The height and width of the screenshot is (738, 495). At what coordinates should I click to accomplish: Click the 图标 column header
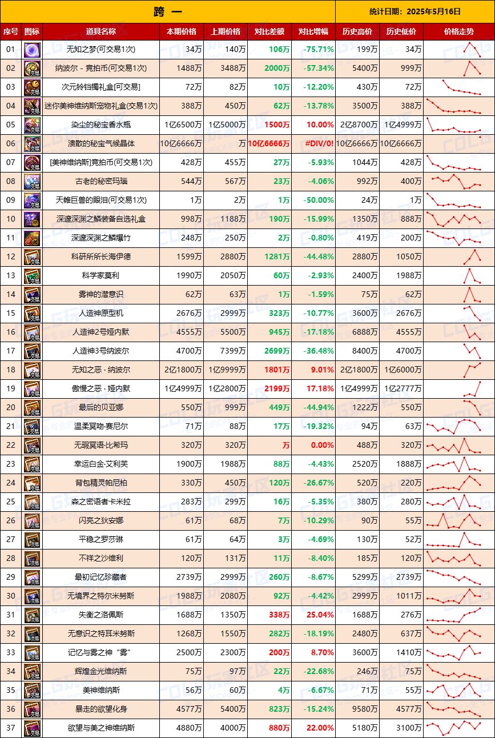click(x=32, y=31)
